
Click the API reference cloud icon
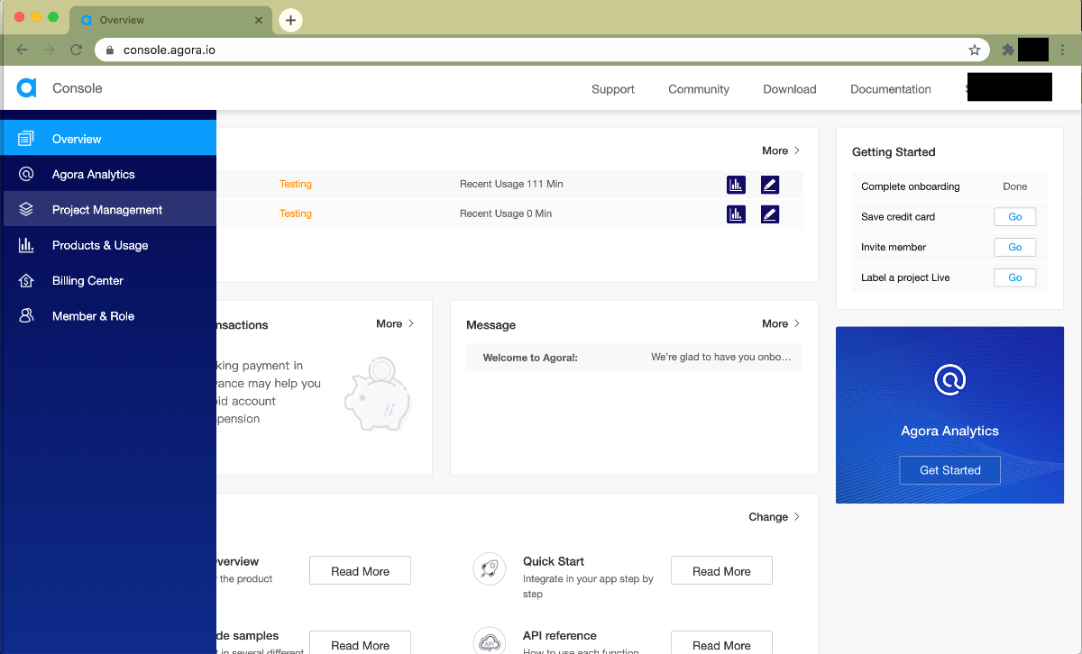[489, 641]
